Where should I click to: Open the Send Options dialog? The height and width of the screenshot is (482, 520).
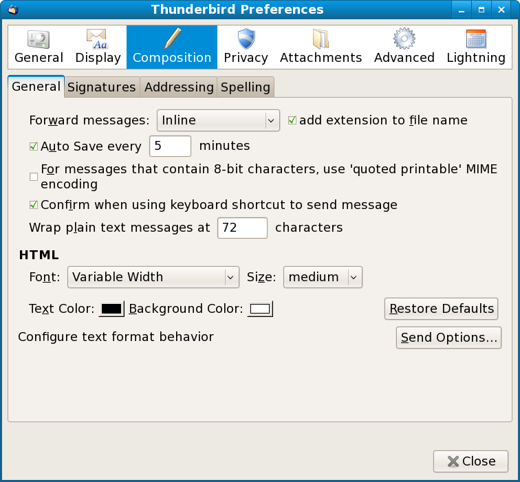(448, 338)
